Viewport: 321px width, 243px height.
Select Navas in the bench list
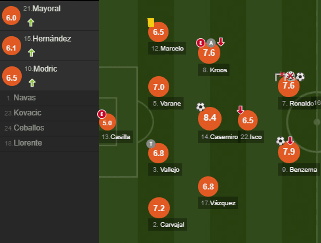[x=25, y=98]
